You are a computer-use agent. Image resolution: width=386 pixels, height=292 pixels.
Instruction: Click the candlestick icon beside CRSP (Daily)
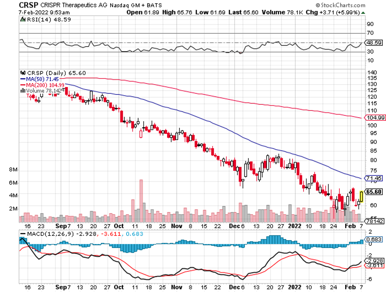(x=23, y=73)
